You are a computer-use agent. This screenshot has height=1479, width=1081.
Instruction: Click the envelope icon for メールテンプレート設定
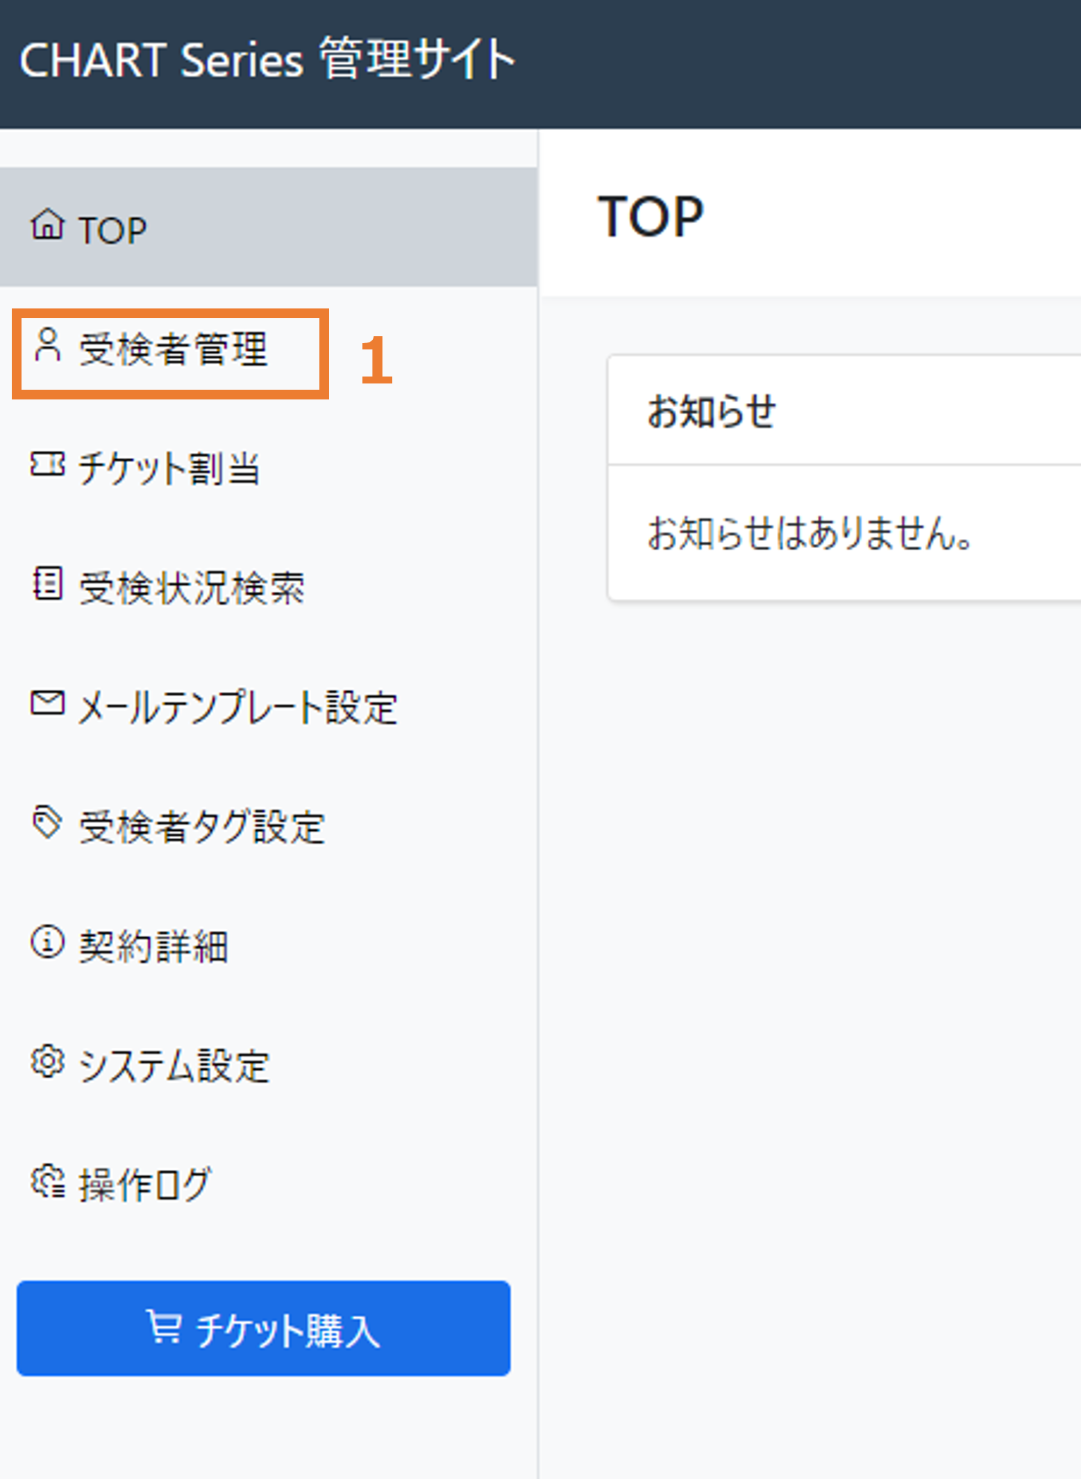(47, 703)
